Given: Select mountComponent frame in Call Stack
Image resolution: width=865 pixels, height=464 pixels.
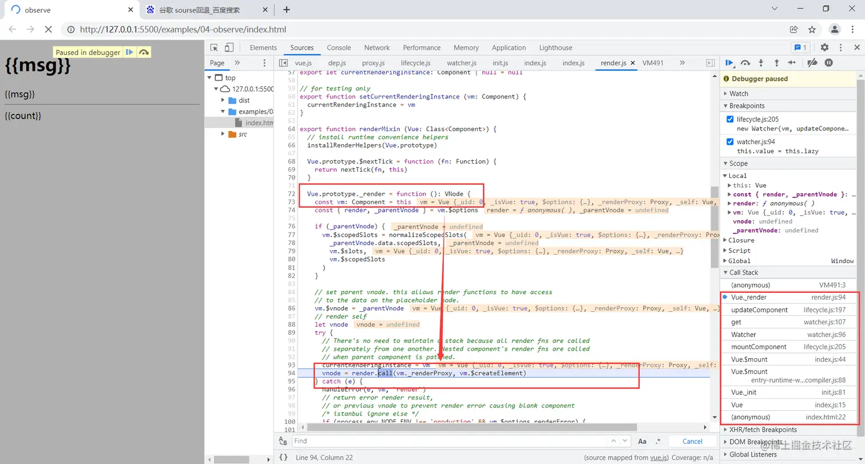Looking at the screenshot, I should click(788, 347).
